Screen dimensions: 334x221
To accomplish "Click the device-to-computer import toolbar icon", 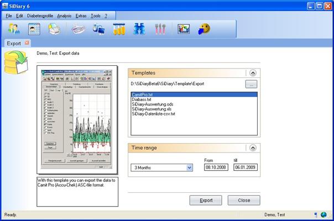I will click(99, 30).
